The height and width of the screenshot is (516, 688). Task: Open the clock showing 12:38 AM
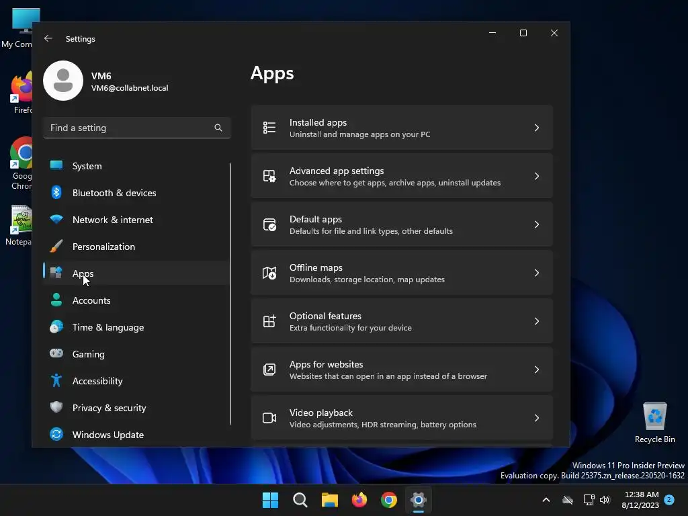(x=640, y=500)
